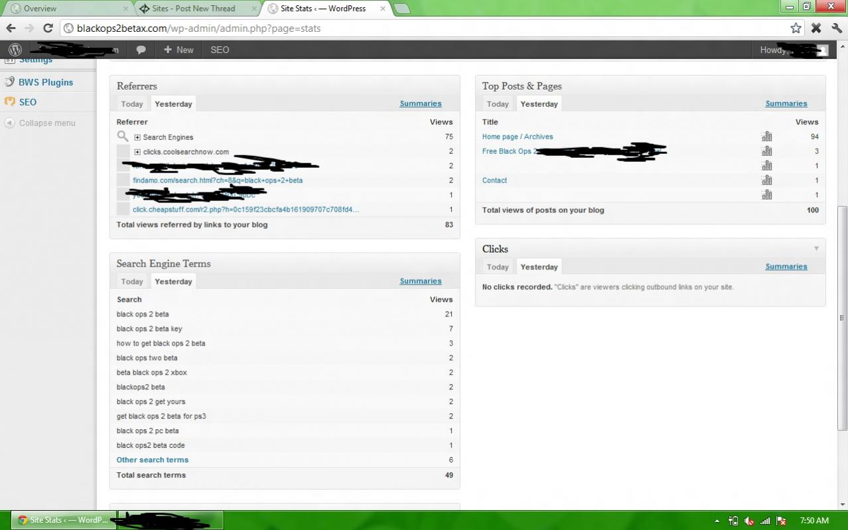This screenshot has width=848, height=530.
Task: Reload the page with the refresh icon
Action: coord(48,28)
